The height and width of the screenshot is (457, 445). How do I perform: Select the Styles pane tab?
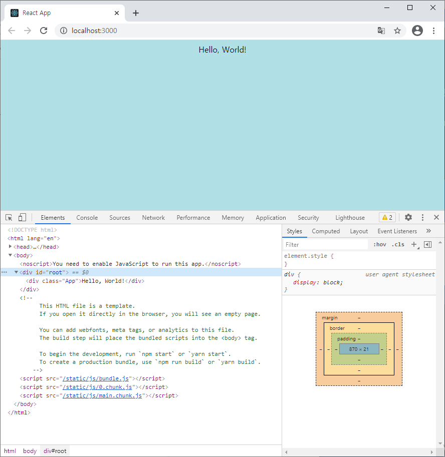(x=294, y=231)
